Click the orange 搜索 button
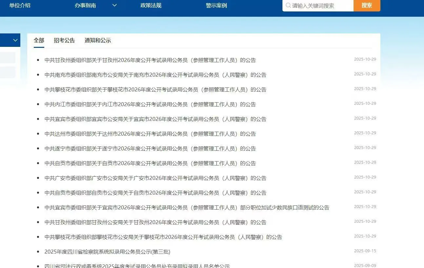 366,6
